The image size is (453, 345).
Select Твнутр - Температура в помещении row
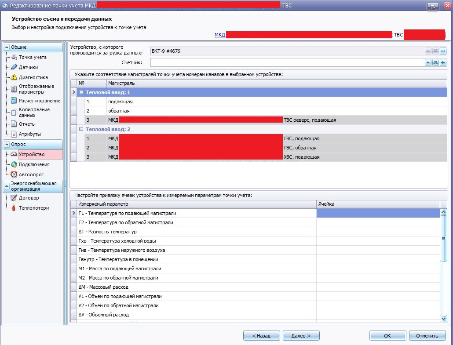(x=197, y=259)
